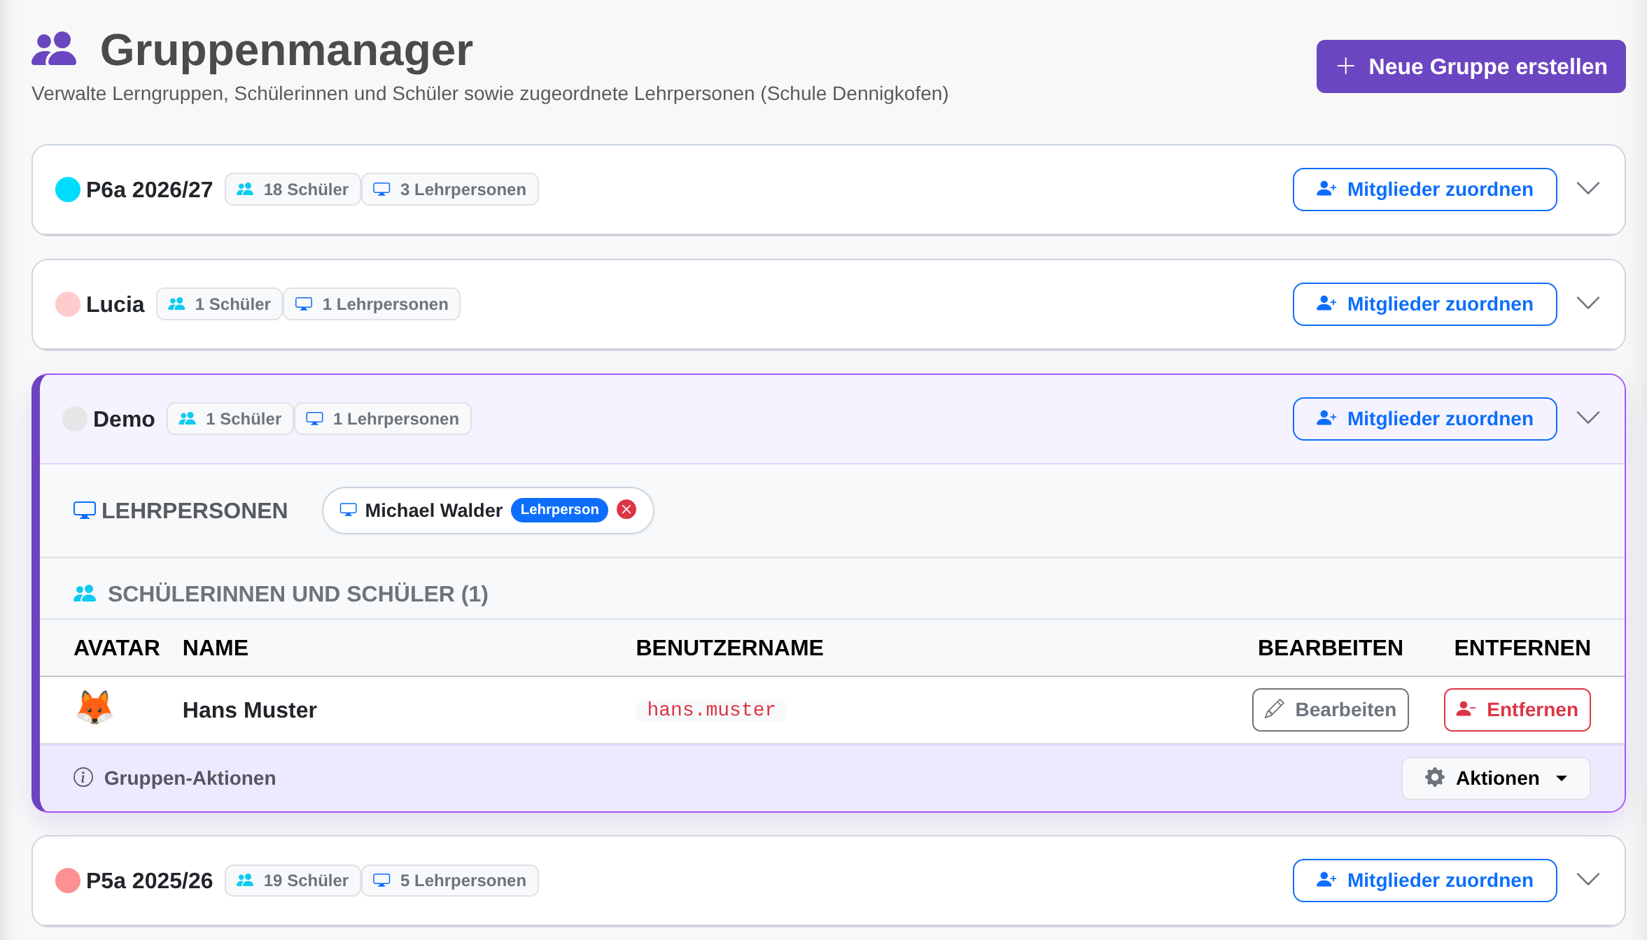Click Mitglieder zuordnen for Demo group

[1424, 419]
